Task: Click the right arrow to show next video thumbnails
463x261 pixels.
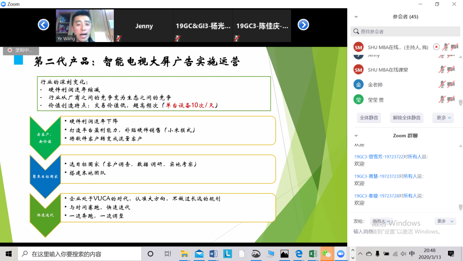Action: [x=303, y=25]
